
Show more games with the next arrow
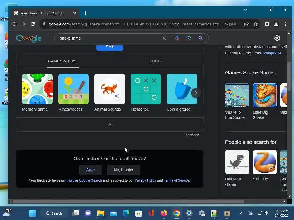[196, 93]
